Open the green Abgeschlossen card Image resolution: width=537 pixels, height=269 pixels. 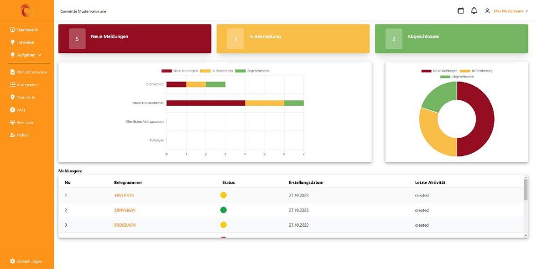click(x=452, y=39)
